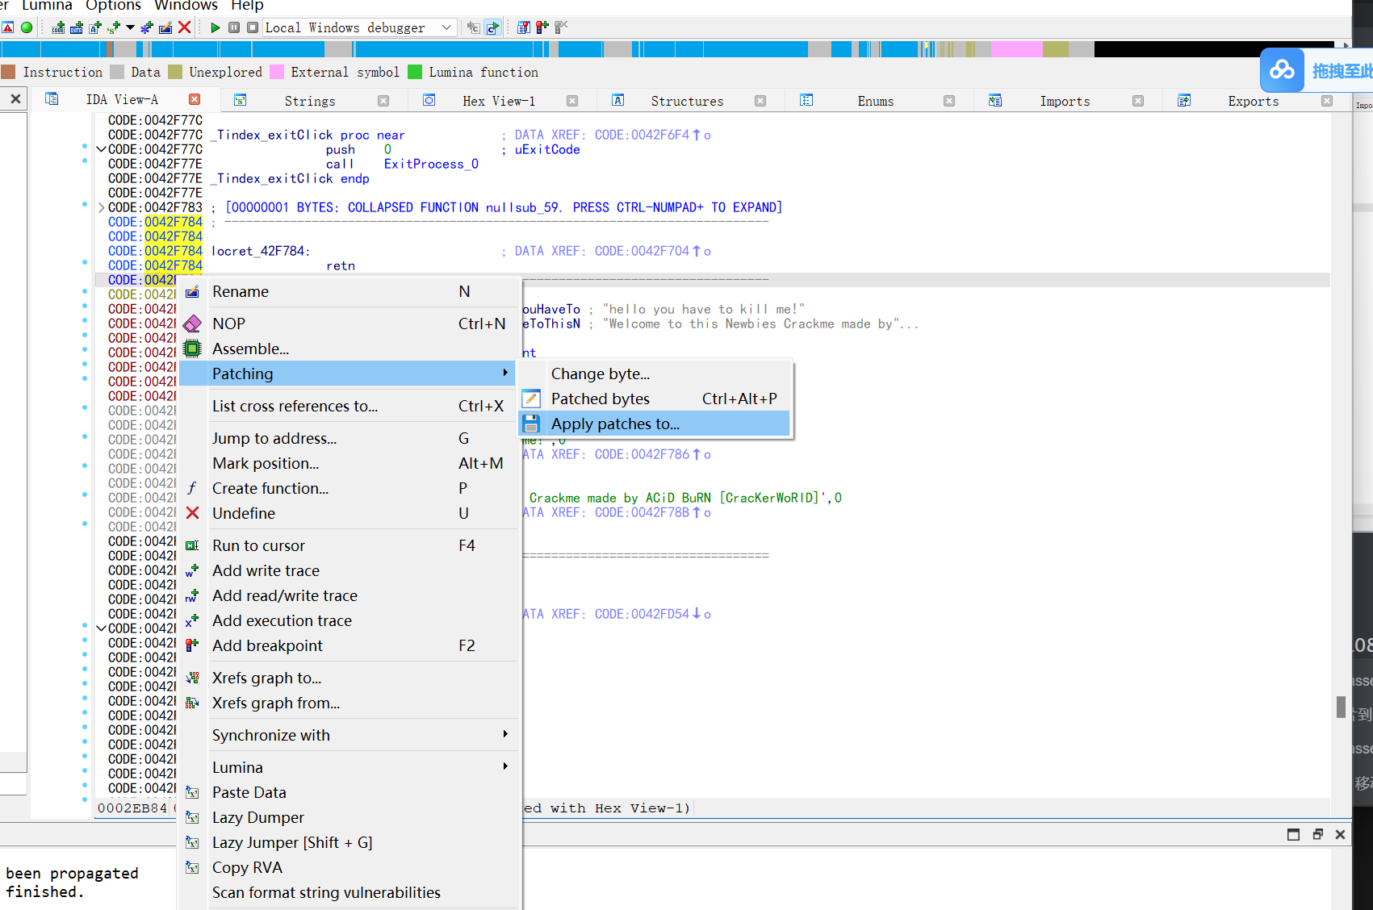This screenshot has height=910, width=1373.
Task: Click the add breakpoint toolbar icon
Action: [542, 27]
